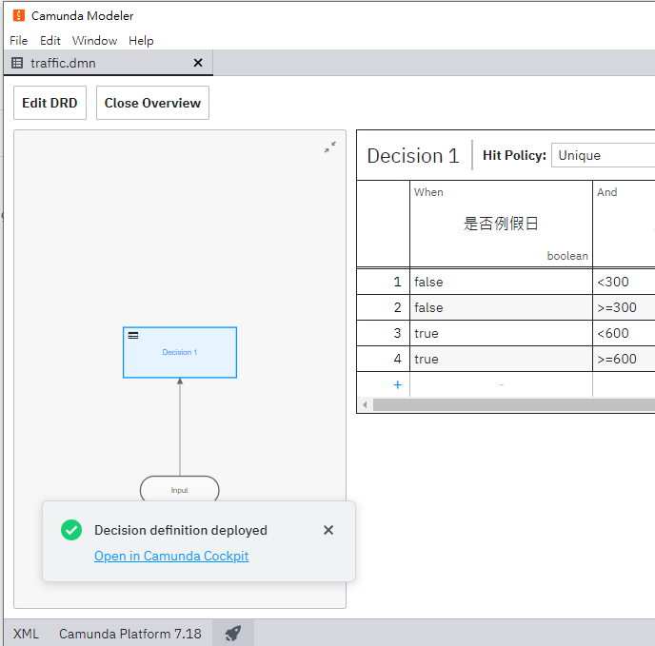Image resolution: width=655 pixels, height=646 pixels.
Task: Click the true cell in rule 3
Action: pyautogui.click(x=501, y=333)
